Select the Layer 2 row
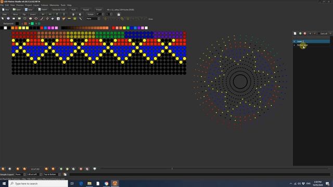Screen dimensions: 333x187 point(311,42)
